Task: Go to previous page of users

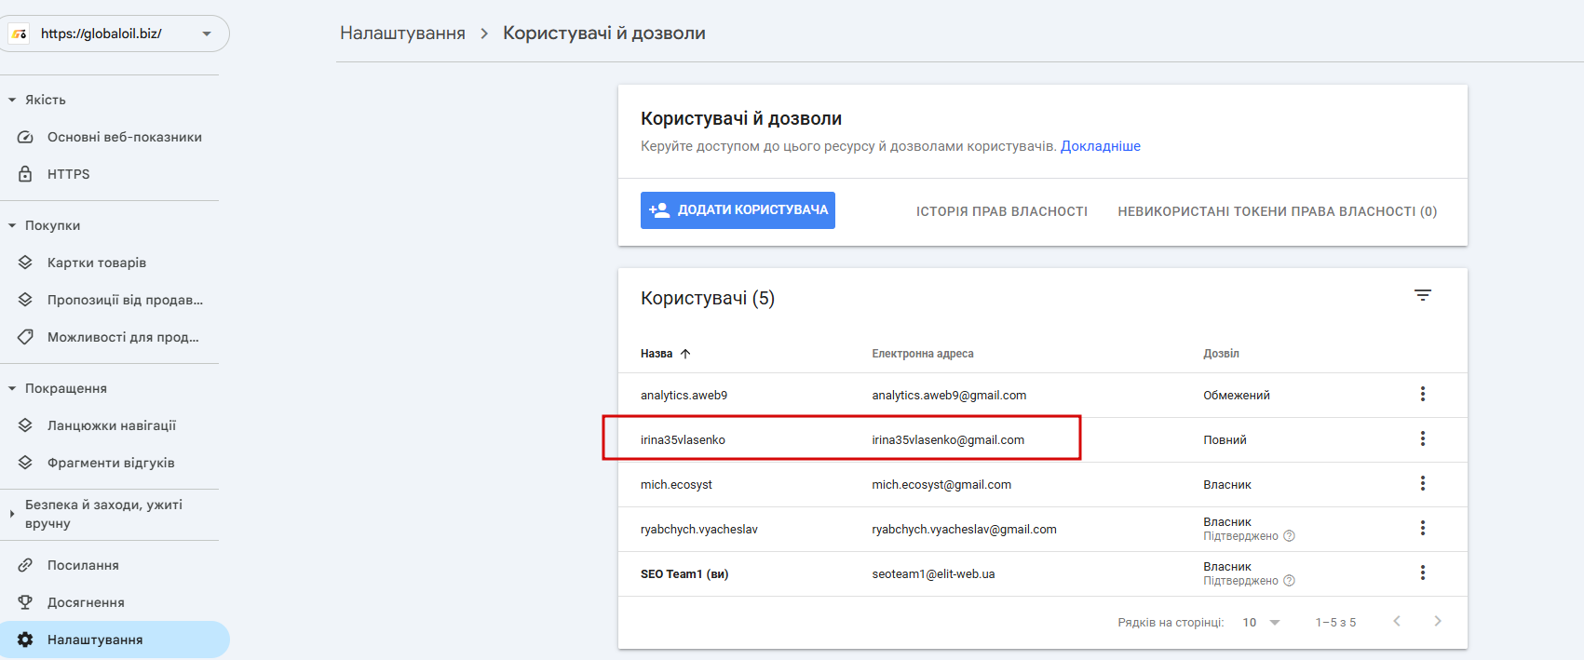Action: pos(1396,621)
